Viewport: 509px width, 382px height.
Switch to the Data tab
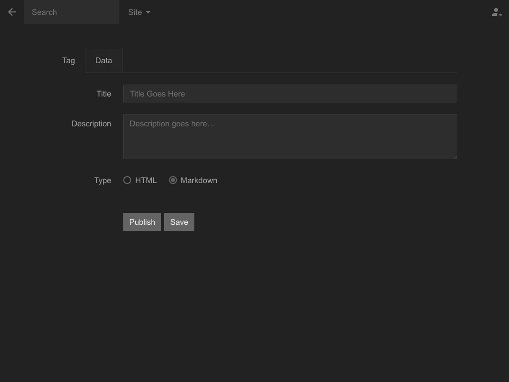[x=103, y=61]
